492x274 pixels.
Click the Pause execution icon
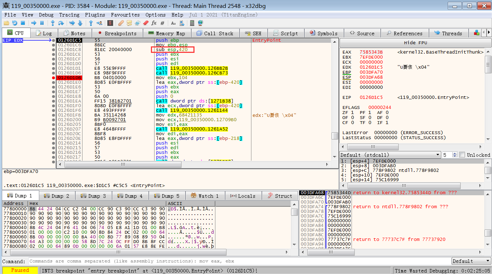[42, 23]
